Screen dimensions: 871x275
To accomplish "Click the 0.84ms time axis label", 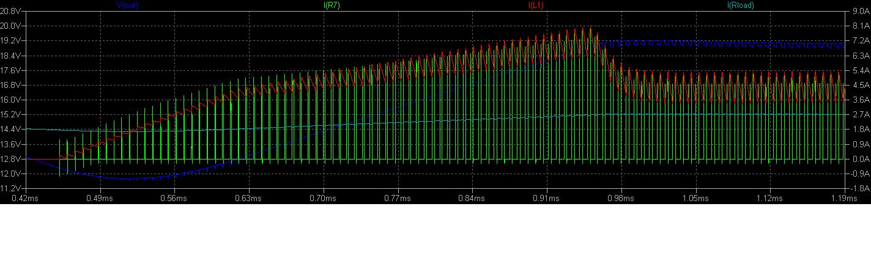I will coord(472,199).
